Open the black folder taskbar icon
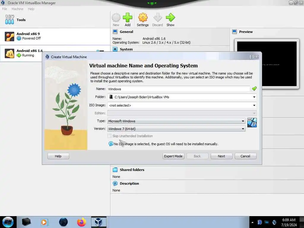 (x=26, y=222)
